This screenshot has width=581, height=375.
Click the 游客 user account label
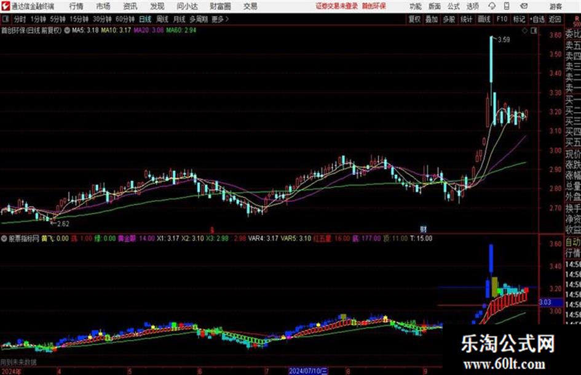(555, 6)
